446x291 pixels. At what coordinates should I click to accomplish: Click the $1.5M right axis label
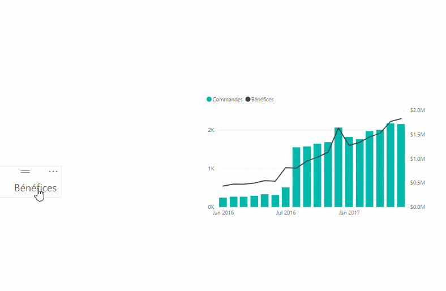click(417, 134)
